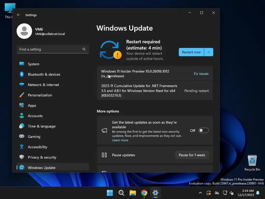Click the megaphone latest updates icon
The image size is (265, 199).
tap(104, 131)
